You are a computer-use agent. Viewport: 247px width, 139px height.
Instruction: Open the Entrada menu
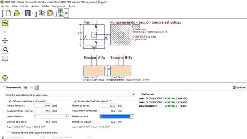(x=24, y=6)
